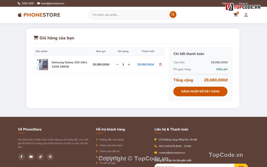The width and height of the screenshot is (267, 167).
Task: Click the trash icon to remove the Galaxy S25
Action: [160, 64]
